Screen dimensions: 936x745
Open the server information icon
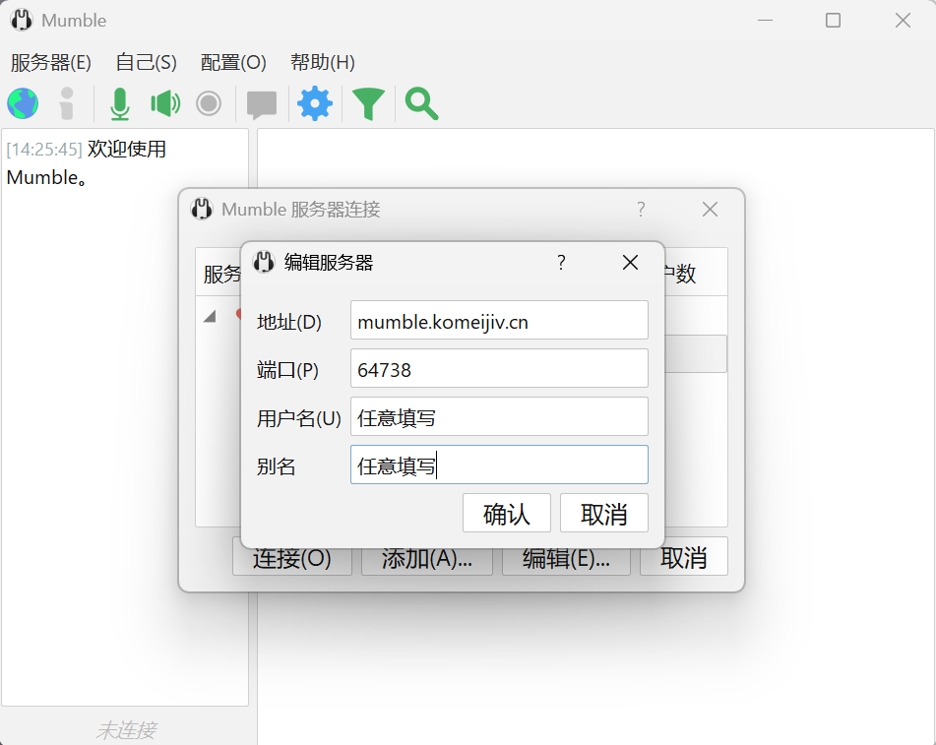67,103
